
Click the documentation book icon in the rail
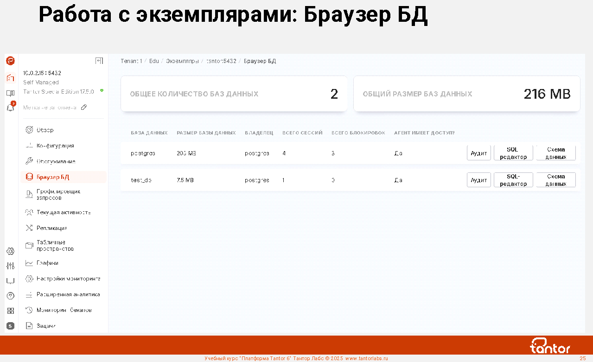(10, 93)
